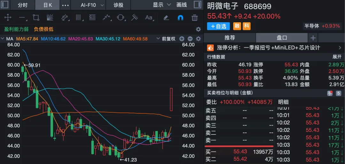Toggle the 手 unit display icon
This screenshot has width=345, height=164.
click(x=330, y=93)
